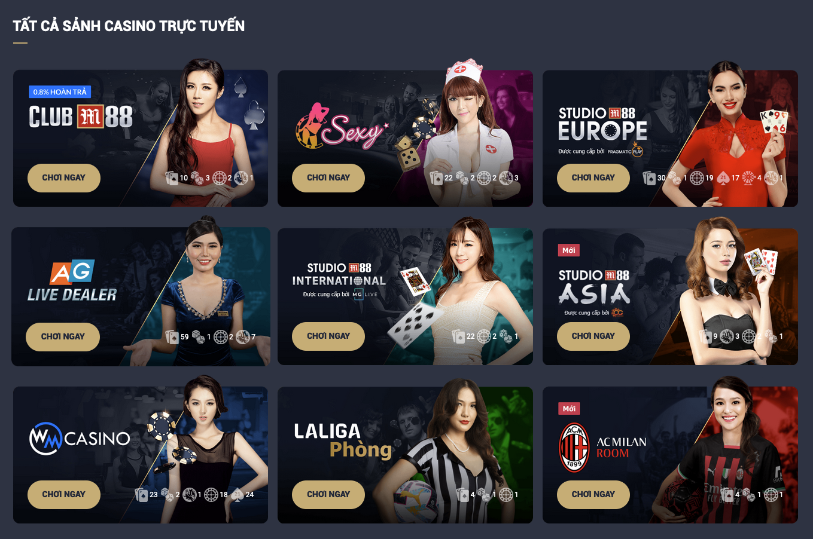813x539 pixels.
Task: Click the money wheel icon in Studio M88 Europe card
Action: 748,178
